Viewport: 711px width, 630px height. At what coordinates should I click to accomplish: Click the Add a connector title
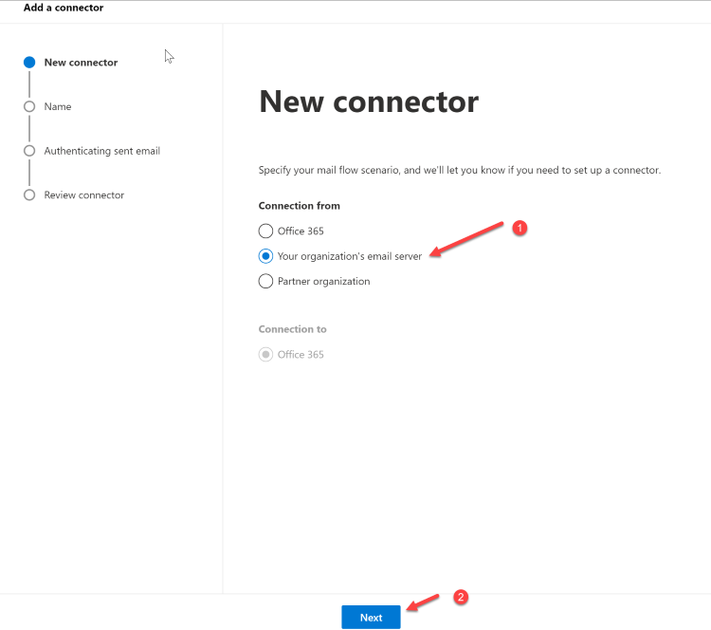pyautogui.click(x=64, y=8)
